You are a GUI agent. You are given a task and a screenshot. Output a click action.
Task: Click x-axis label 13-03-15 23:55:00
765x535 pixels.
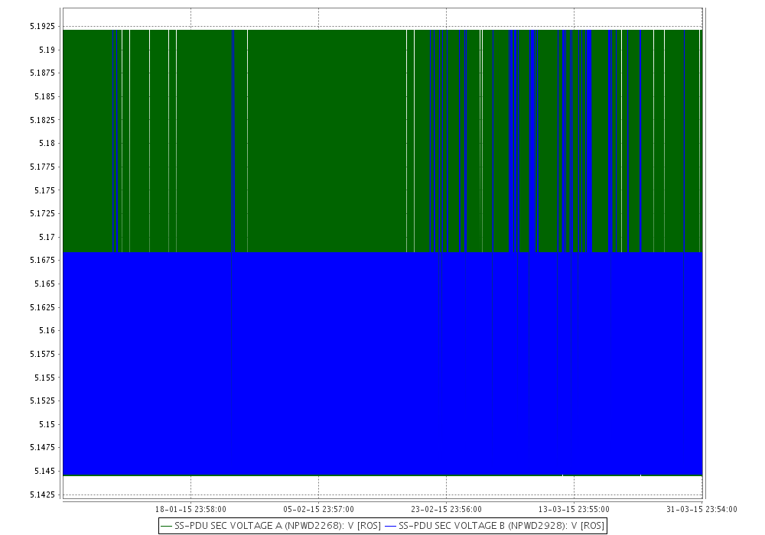574,509
